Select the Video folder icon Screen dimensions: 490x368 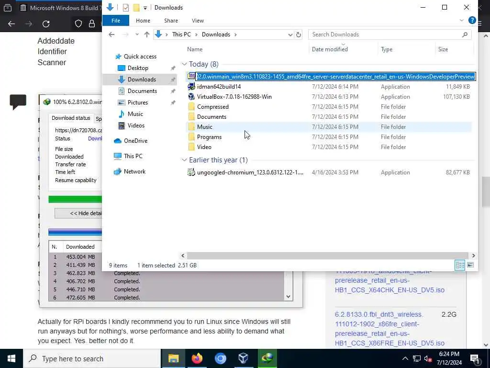[x=191, y=147]
